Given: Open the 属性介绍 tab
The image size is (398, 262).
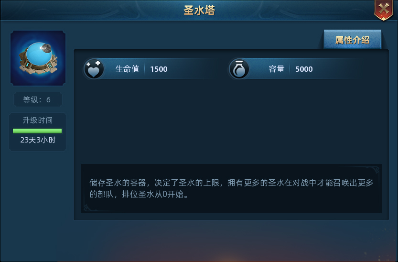Looking at the screenshot, I should click(x=352, y=40).
